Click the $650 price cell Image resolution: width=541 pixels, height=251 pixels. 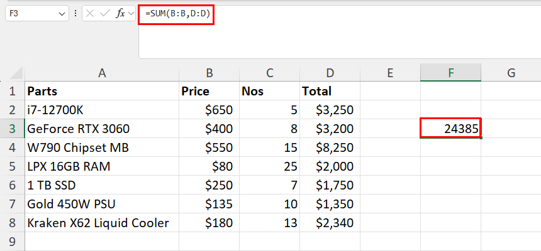pos(209,110)
